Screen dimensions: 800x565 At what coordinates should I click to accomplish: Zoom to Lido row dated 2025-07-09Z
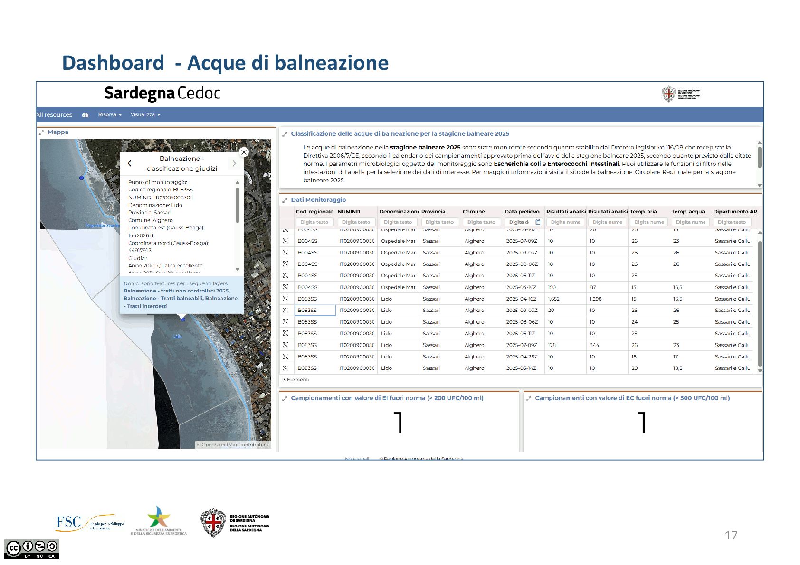(x=286, y=345)
